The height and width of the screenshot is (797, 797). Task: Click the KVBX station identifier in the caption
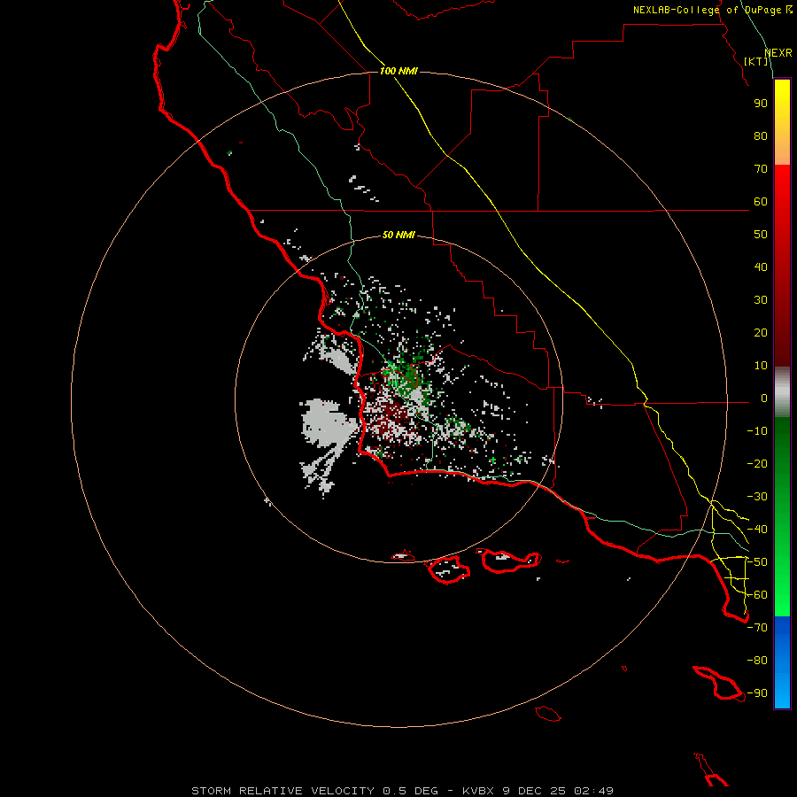pyautogui.click(x=478, y=791)
